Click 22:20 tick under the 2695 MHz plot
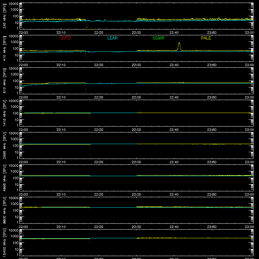The height and width of the screenshot is (259, 259). (99, 162)
